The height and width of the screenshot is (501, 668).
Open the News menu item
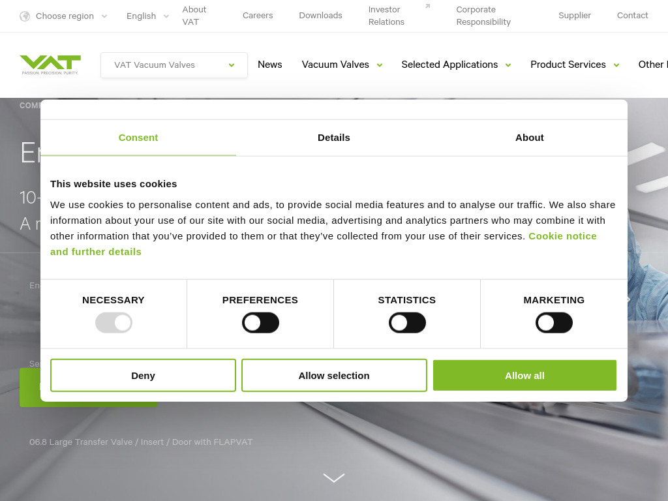269,65
